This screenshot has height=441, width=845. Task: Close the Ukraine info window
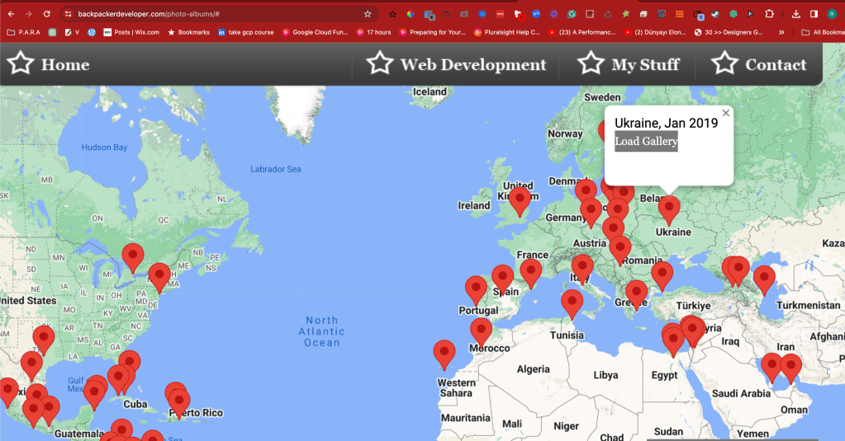[x=726, y=113]
